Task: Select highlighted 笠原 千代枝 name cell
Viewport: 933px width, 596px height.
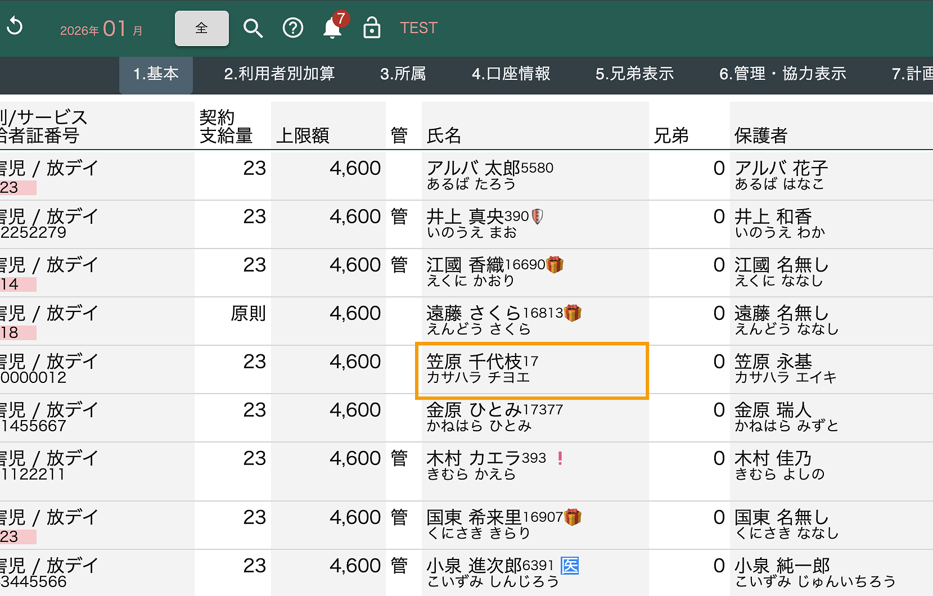Action: [531, 370]
